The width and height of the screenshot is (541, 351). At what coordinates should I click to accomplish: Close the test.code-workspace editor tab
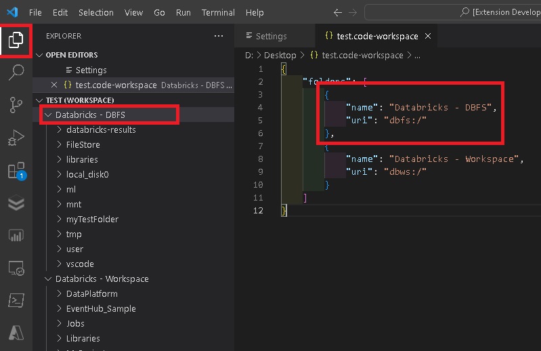click(x=428, y=36)
